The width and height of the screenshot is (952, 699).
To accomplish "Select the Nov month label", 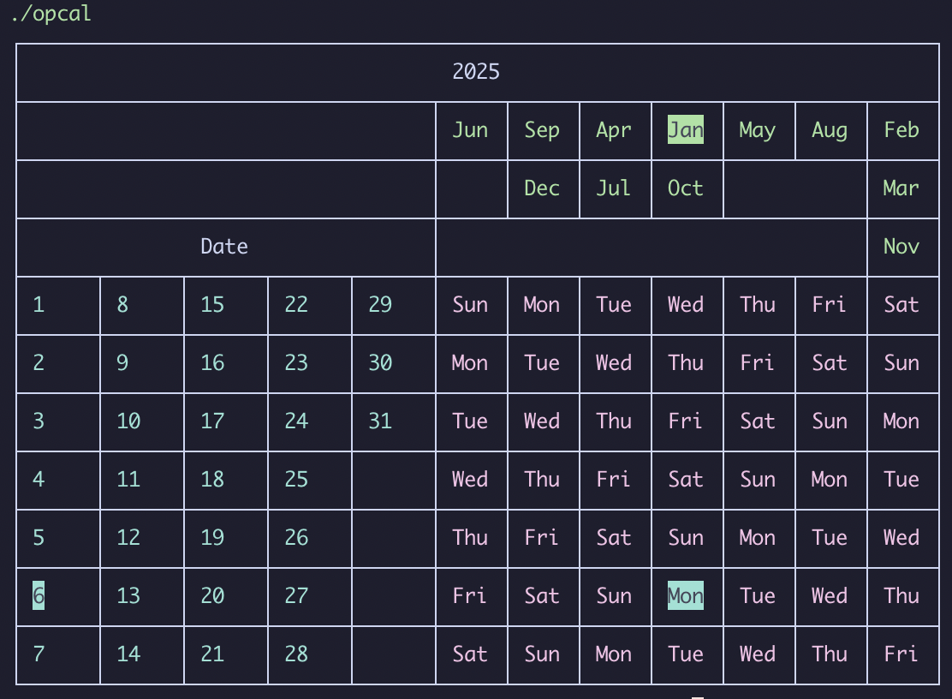I will coord(901,247).
